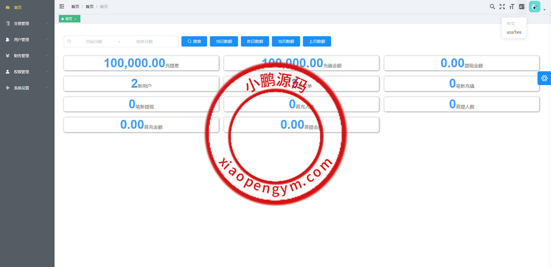The height and width of the screenshot is (267, 551).
Task: Collapse the sidebar with the hamburger icon
Action: (62, 6)
